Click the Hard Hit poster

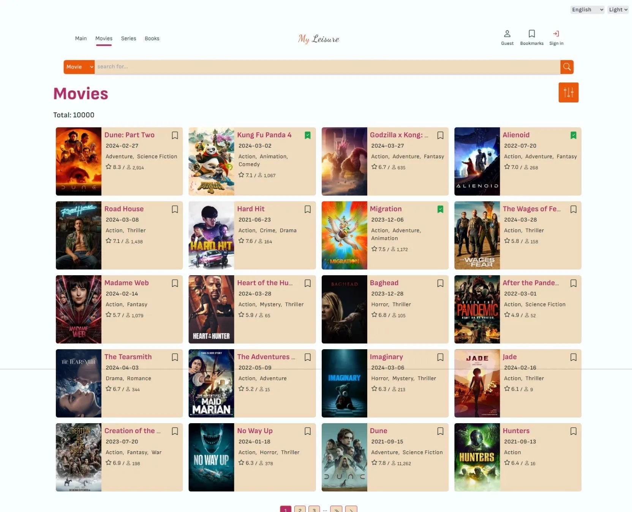click(x=211, y=235)
